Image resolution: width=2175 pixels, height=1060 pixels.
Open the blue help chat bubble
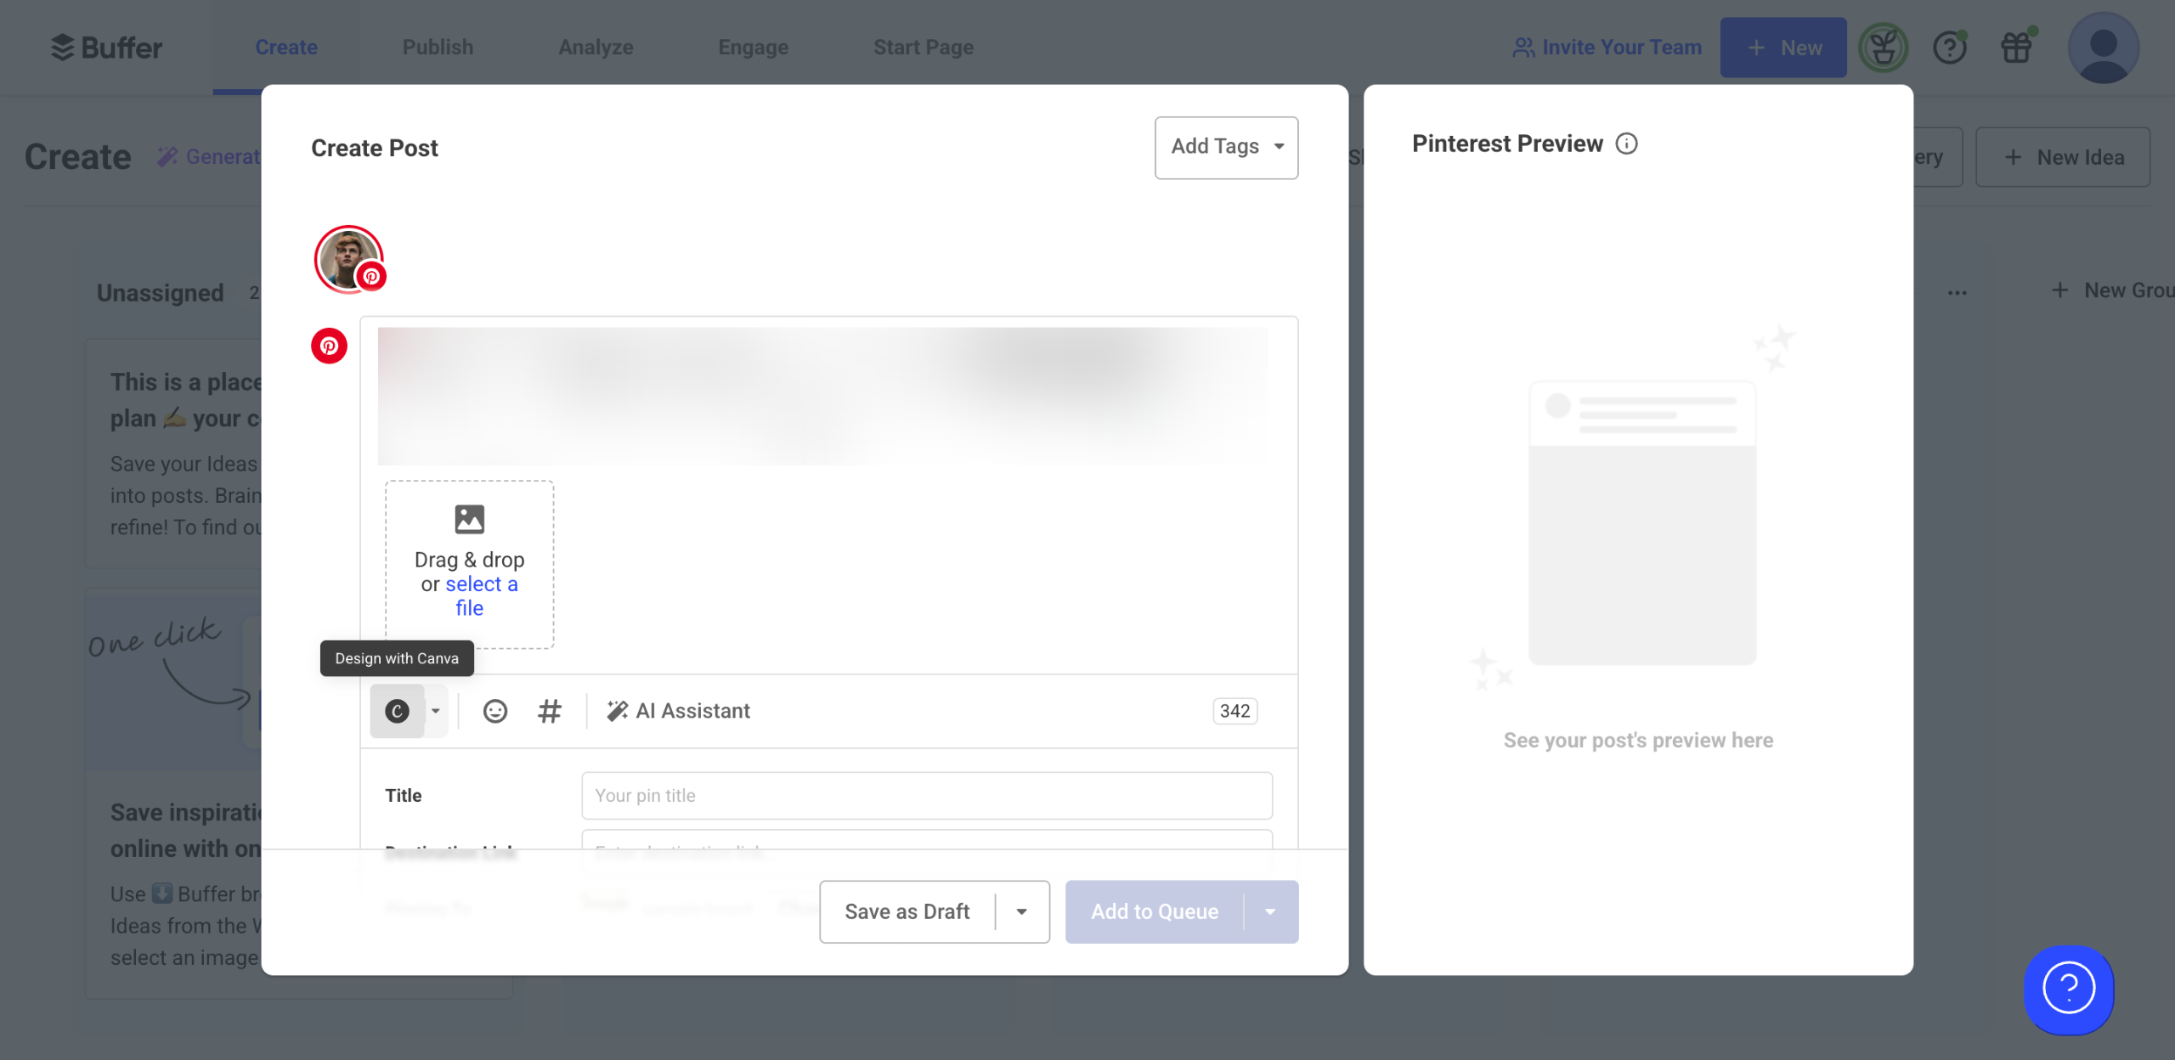[x=2068, y=989]
